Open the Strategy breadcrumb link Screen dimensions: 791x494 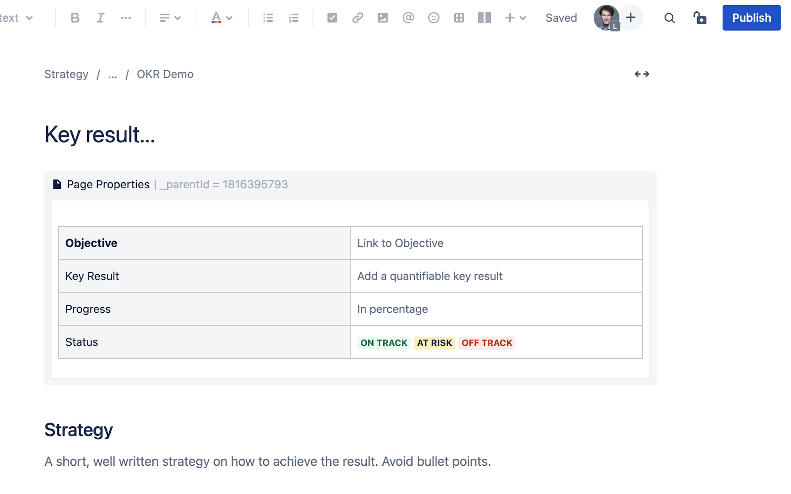click(x=66, y=74)
